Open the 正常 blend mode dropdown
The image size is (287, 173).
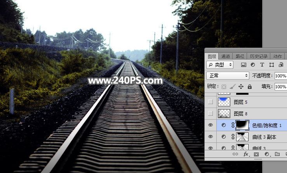coord(228,75)
